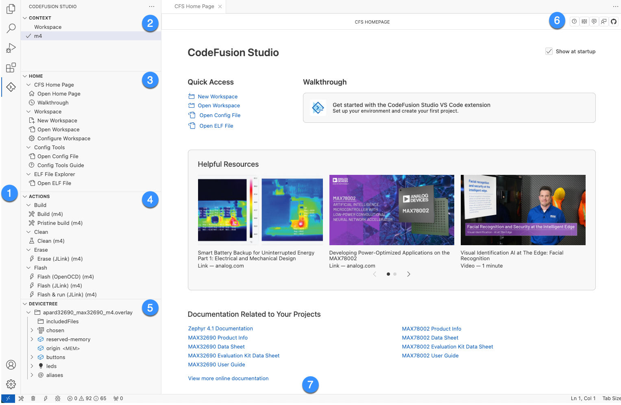Click Open Config File quick access link
This screenshot has height=405, width=621.
click(220, 115)
